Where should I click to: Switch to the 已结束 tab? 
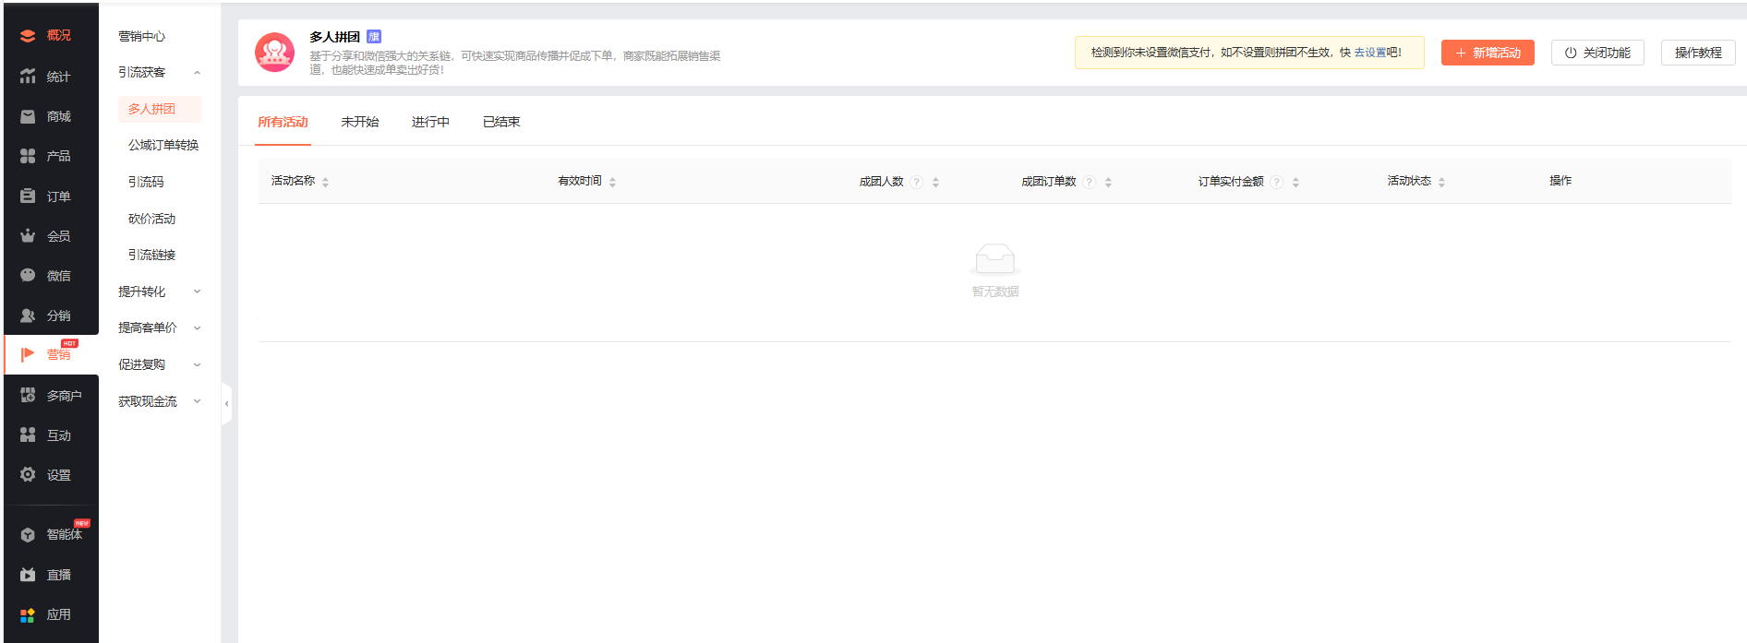(x=501, y=122)
